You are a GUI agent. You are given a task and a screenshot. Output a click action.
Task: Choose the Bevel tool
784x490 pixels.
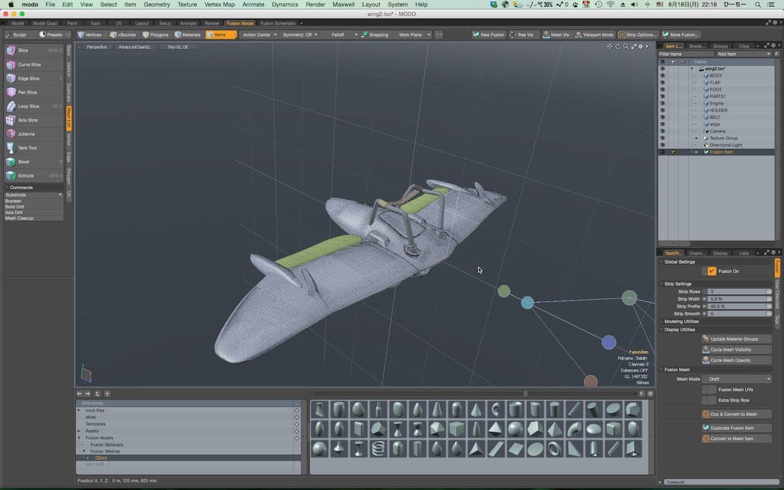[24, 162]
